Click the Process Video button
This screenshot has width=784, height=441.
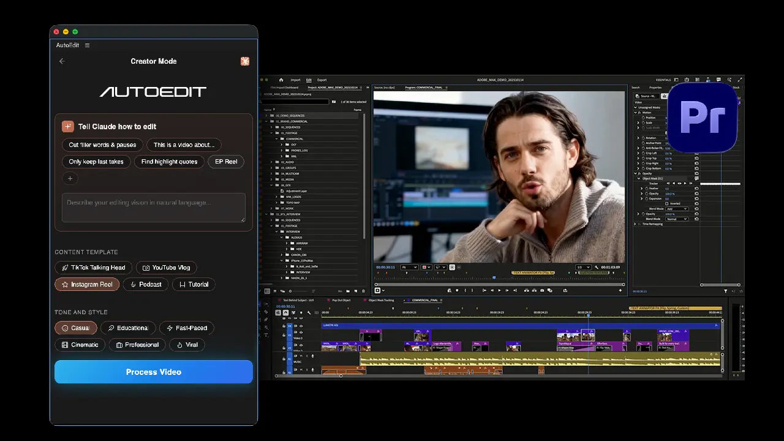pos(154,372)
